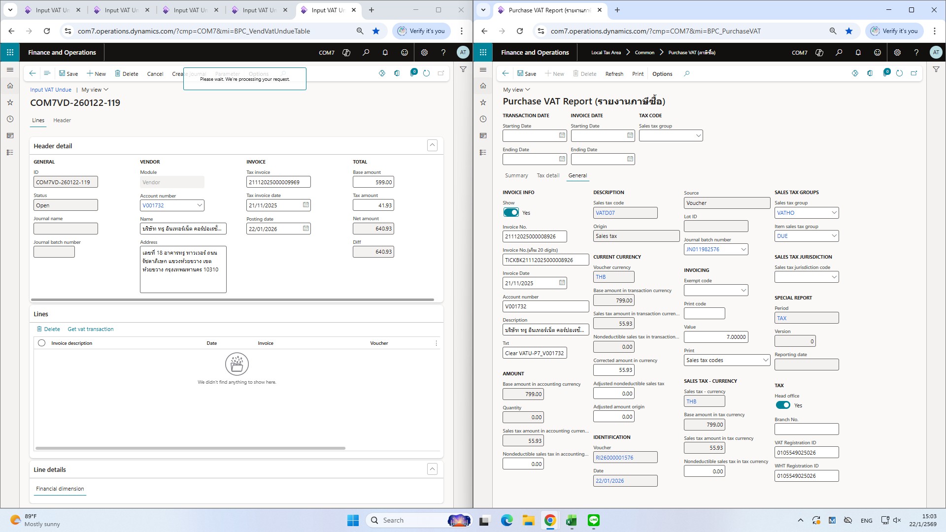This screenshot has height=532, width=946.
Task: Toggle the Show invoice info switch
Action: [x=511, y=212]
